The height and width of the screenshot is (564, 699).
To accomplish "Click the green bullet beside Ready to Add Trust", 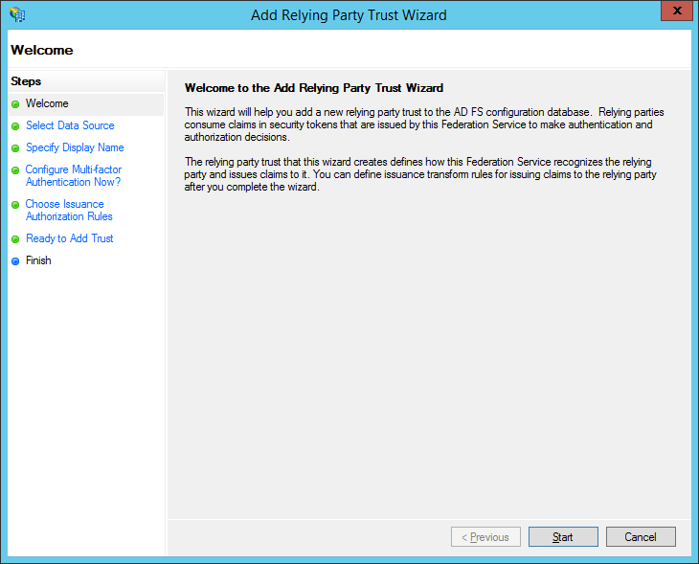I will coord(15,239).
